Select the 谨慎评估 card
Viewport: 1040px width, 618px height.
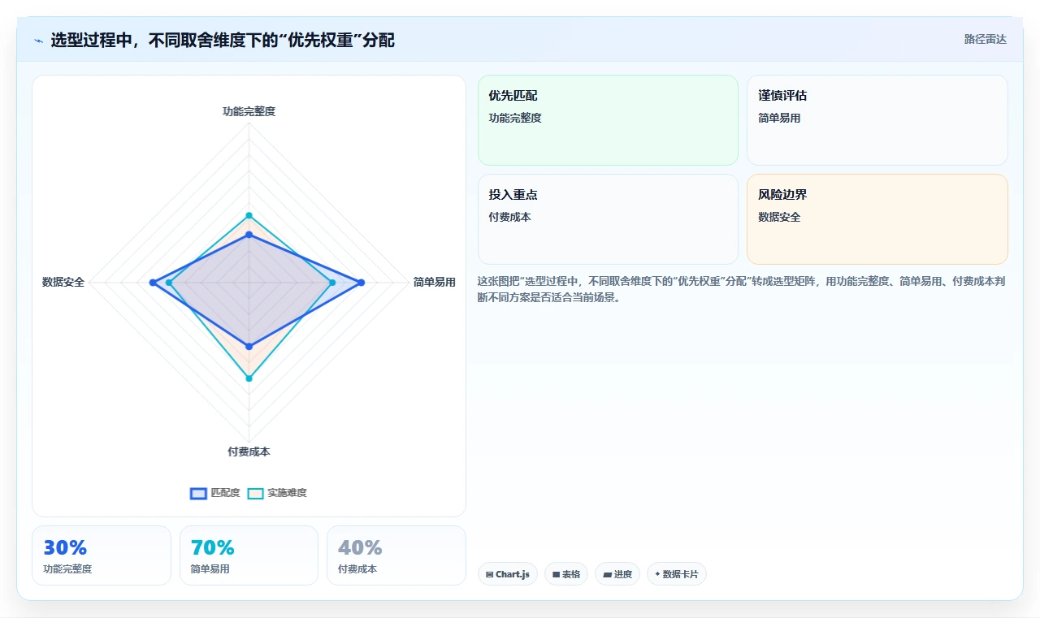877,120
